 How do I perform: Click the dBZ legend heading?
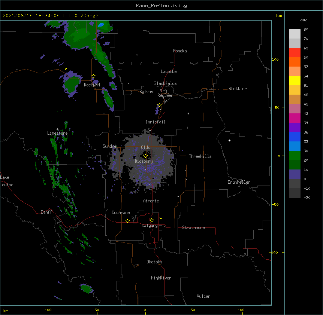tap(304, 20)
